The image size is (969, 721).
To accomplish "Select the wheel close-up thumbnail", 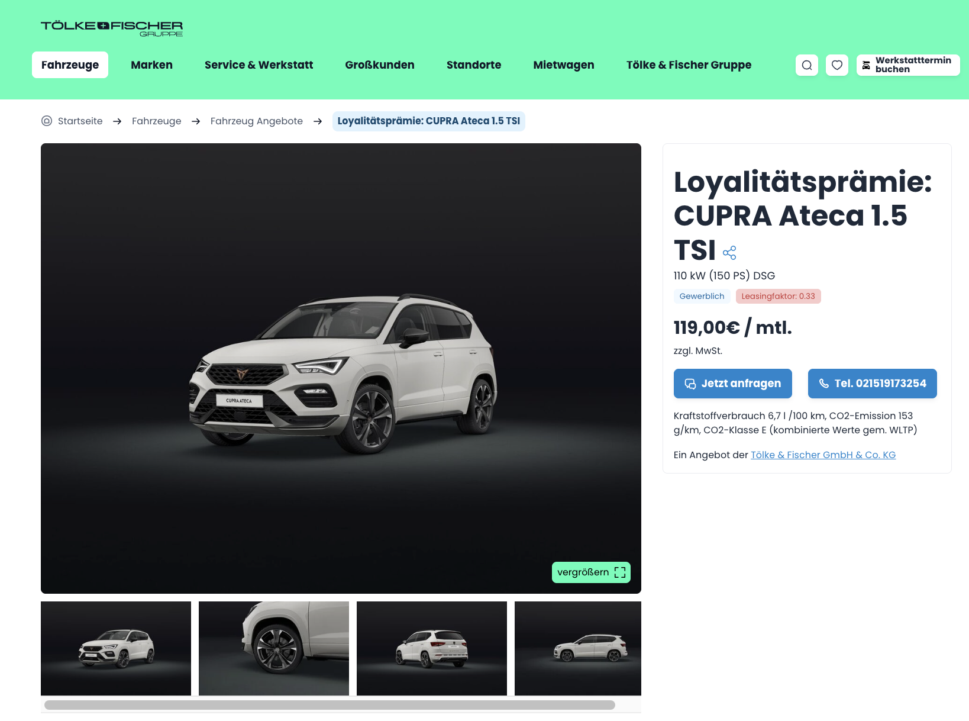I will click(274, 648).
